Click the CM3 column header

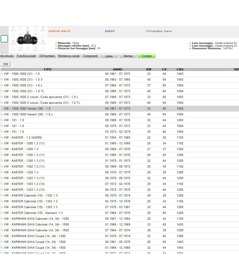click(180, 69)
